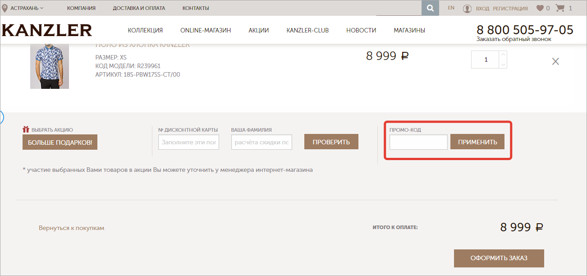Viewport: 587px width, 276px height.
Task: Click the text Размер: XS
Action: [111, 58]
